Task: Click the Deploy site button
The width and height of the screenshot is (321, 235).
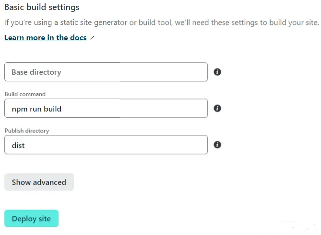Action: [x=32, y=218]
